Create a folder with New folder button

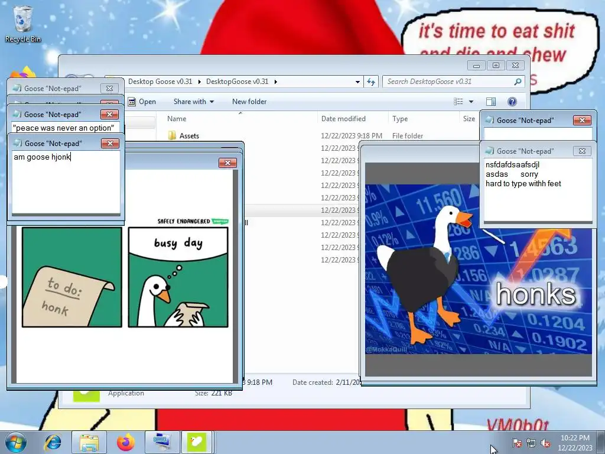pyautogui.click(x=249, y=102)
